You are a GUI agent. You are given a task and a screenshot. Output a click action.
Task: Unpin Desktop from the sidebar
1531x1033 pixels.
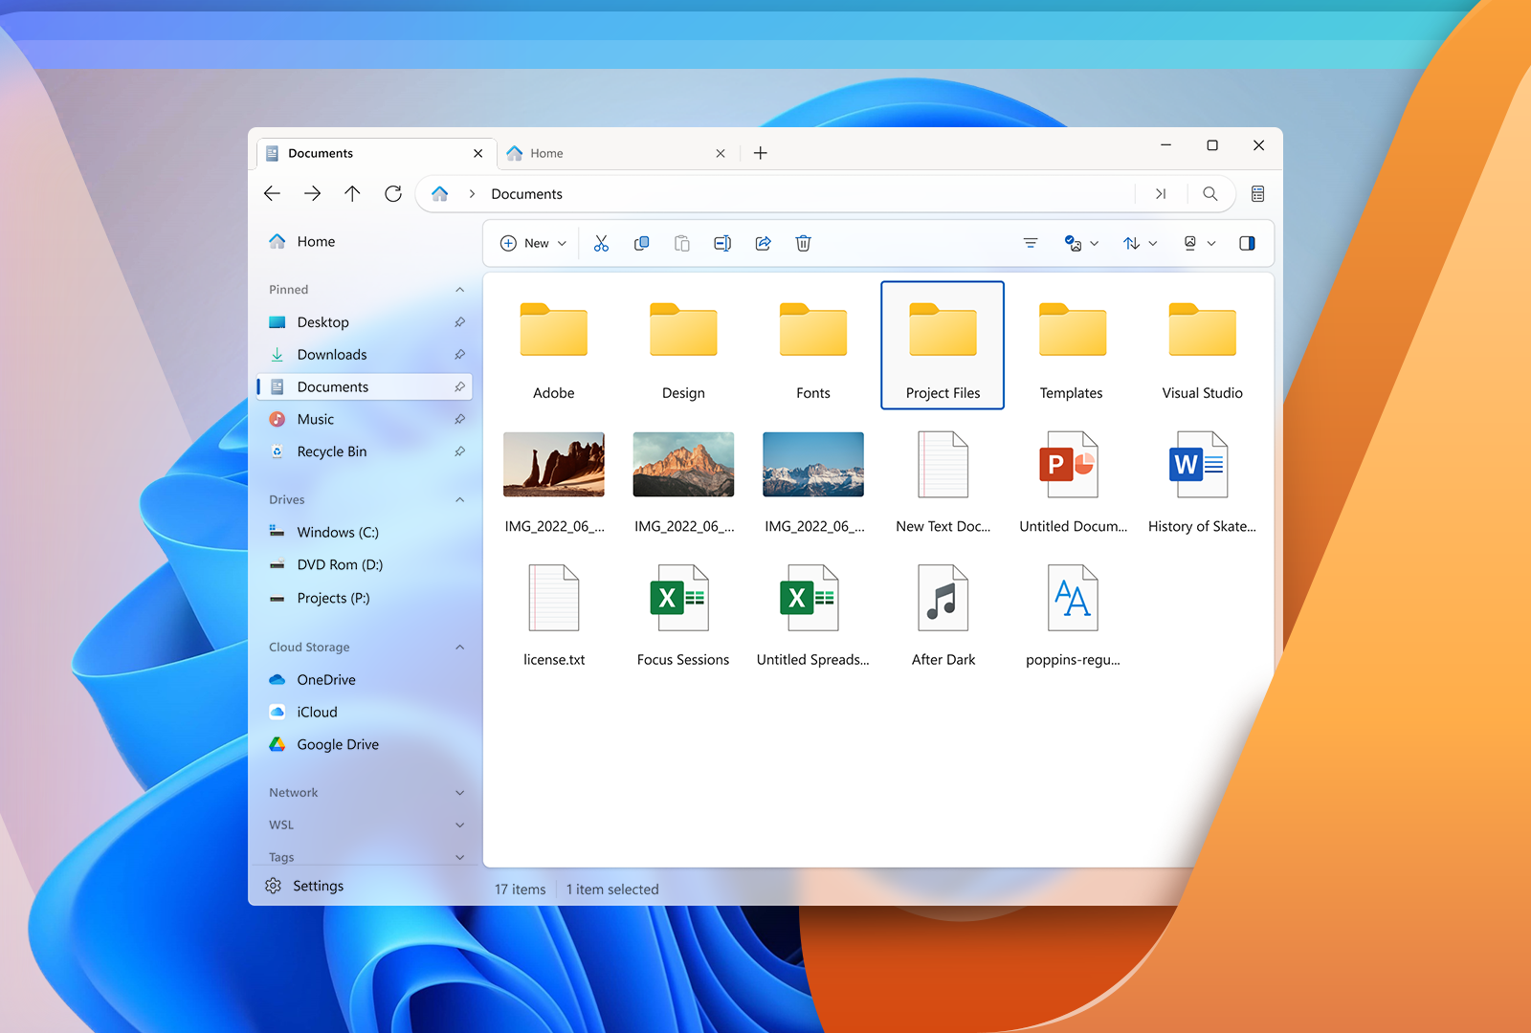[x=459, y=322]
